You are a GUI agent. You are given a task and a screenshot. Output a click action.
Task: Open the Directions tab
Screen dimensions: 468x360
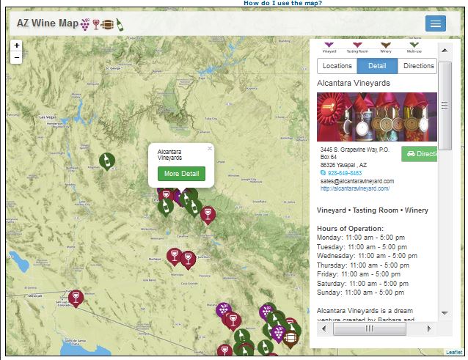418,66
